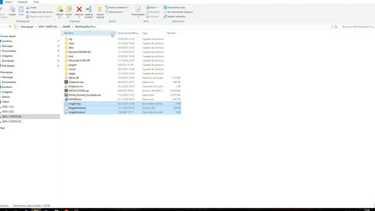Click the red X Eliminar icon
The image size is (375, 211).
pyautogui.click(x=79, y=9)
